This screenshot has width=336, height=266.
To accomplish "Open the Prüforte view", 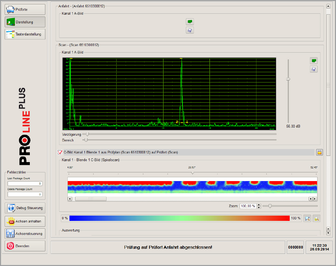I will point(25,9).
